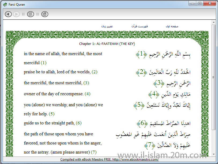Viewport: 218px width, 164px height.
Task: Click the scrollbar down arrow
Action: point(213,154)
